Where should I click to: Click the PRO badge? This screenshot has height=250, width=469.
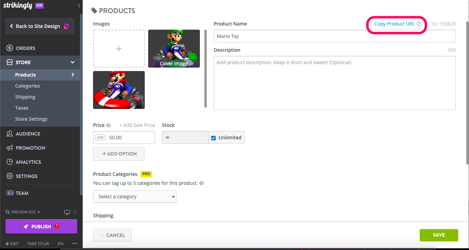click(146, 174)
